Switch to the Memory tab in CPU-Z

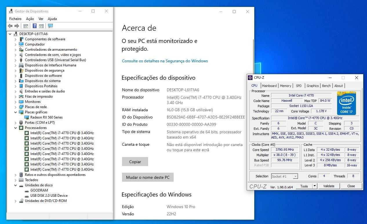tap(286, 86)
